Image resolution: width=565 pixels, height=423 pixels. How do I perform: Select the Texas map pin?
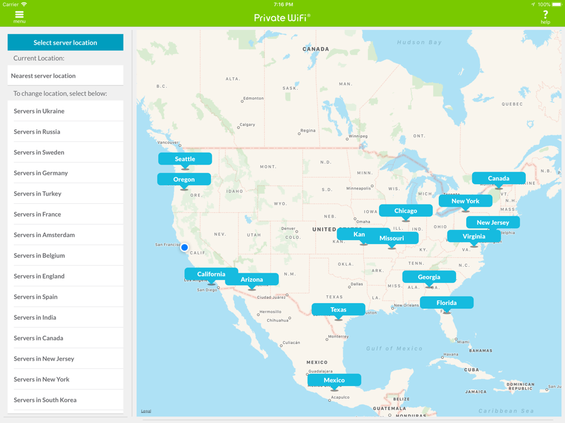(x=338, y=310)
